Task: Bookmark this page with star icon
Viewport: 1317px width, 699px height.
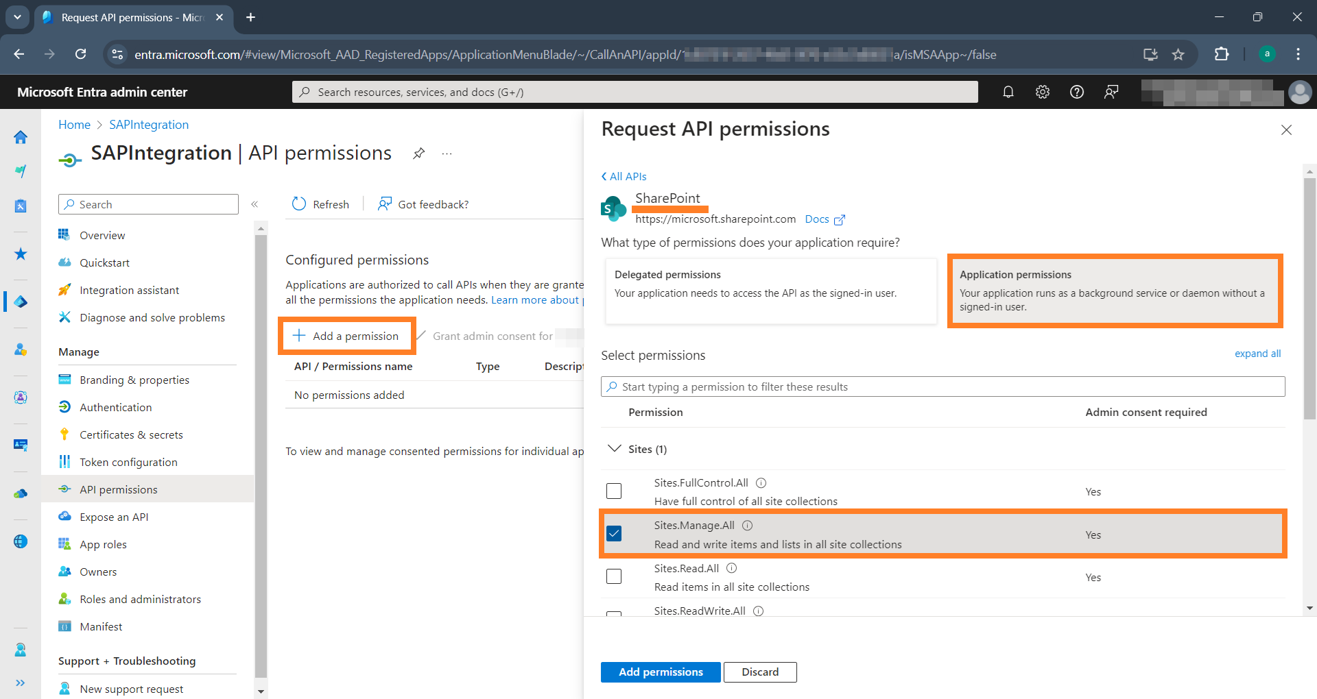Action: [1178, 54]
